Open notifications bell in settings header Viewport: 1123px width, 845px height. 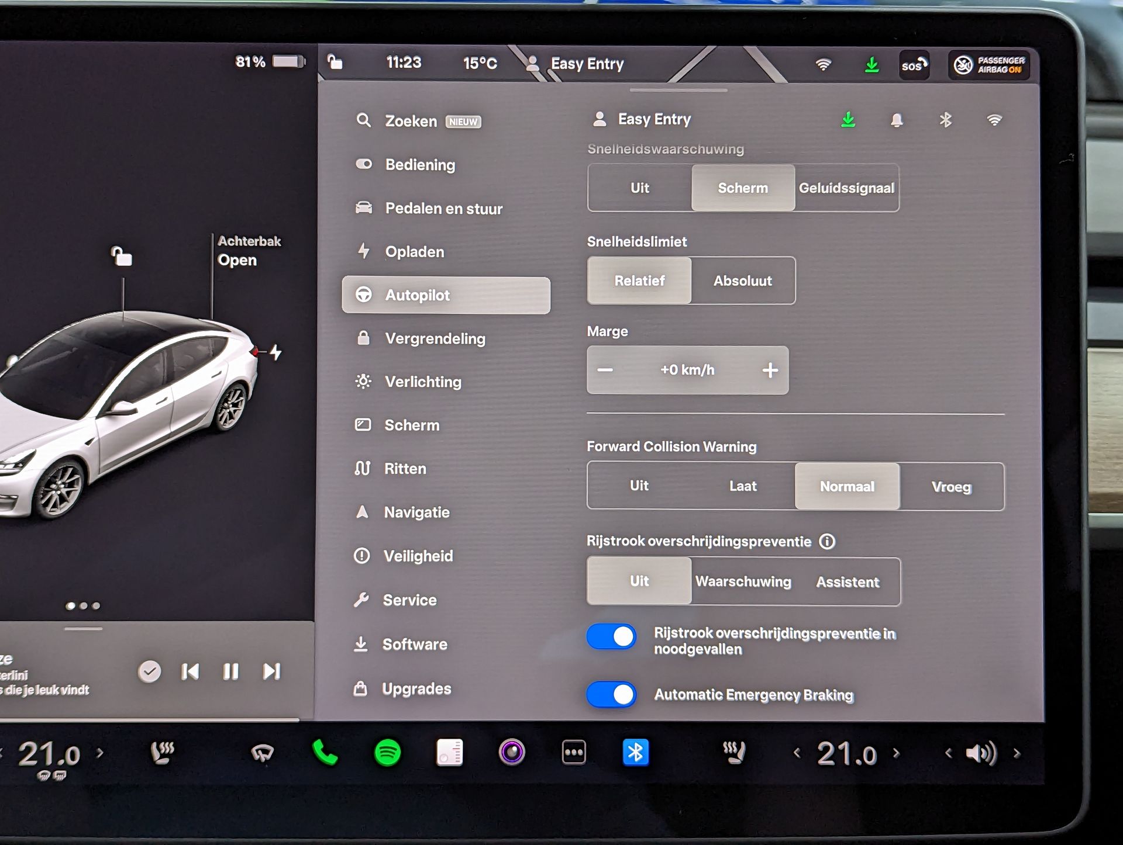tap(897, 120)
